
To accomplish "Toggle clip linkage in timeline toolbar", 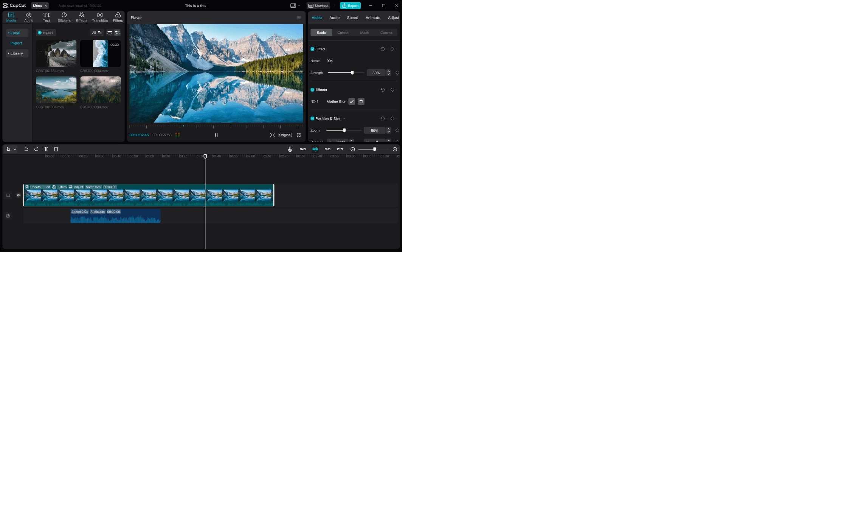I will pyautogui.click(x=327, y=149).
